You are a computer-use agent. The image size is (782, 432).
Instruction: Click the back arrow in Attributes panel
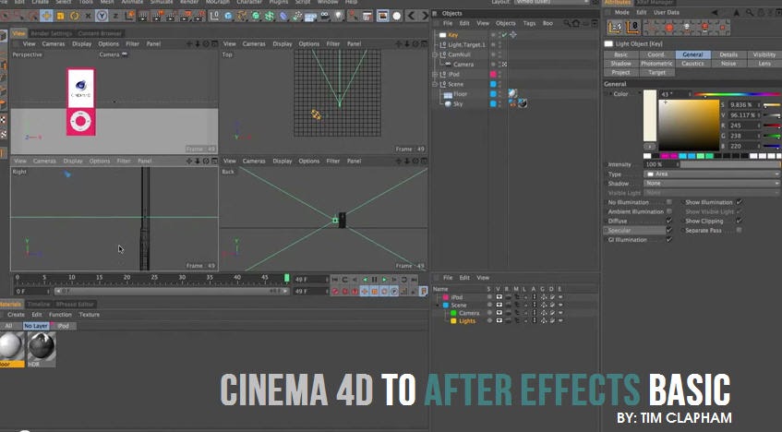pyautogui.click(x=715, y=13)
